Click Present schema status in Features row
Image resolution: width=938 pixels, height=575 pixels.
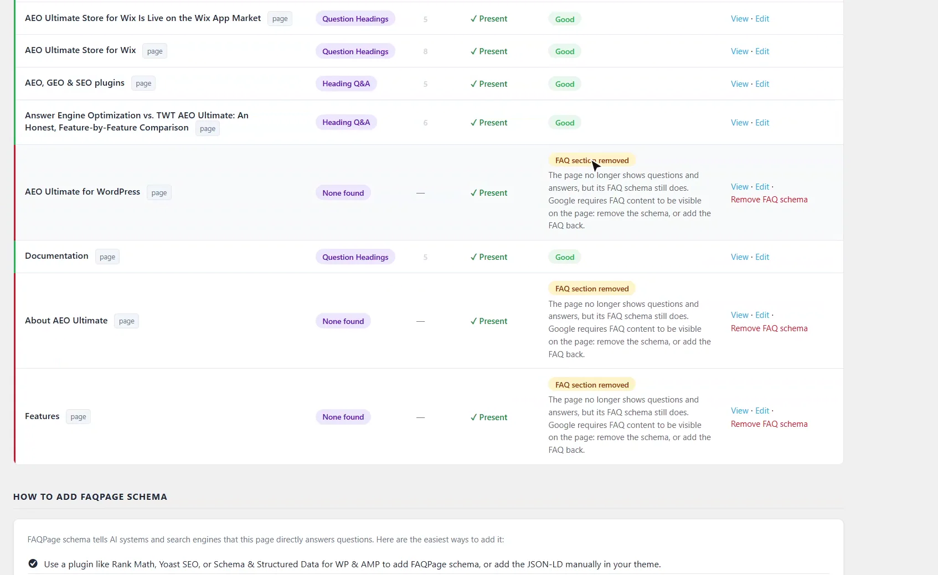pos(489,417)
